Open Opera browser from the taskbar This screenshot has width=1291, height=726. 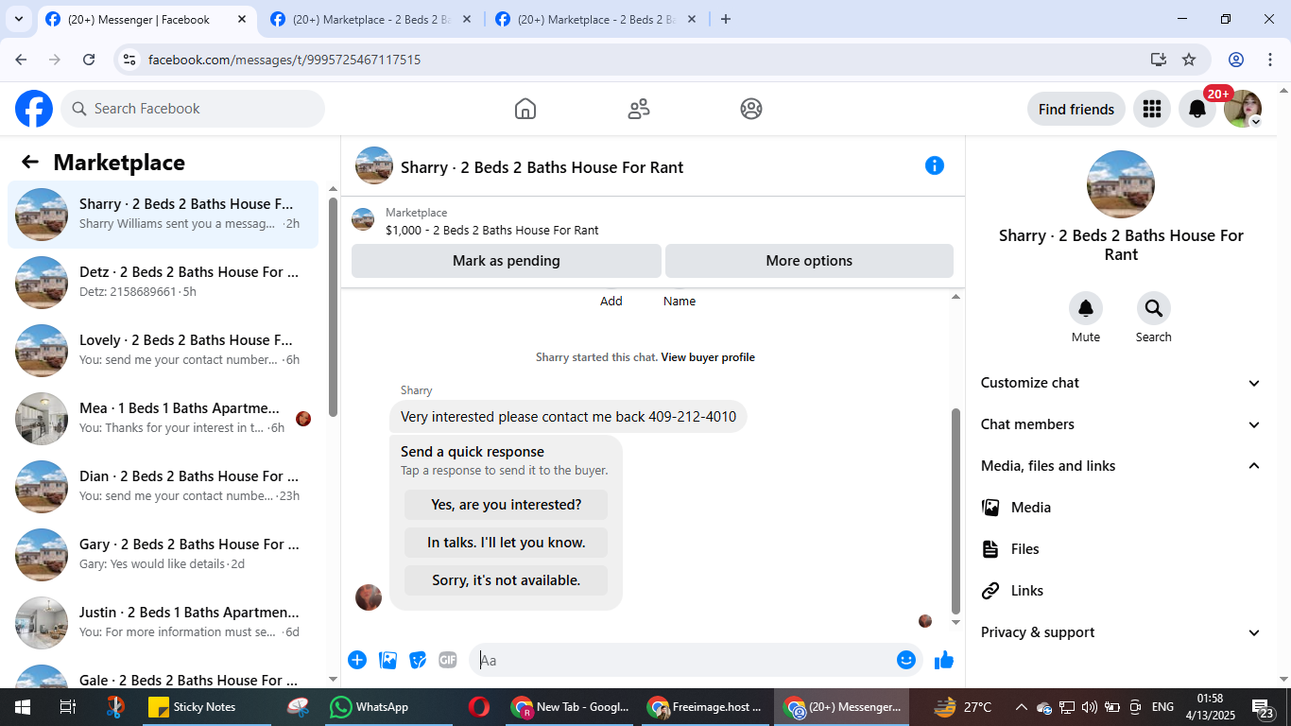[478, 707]
